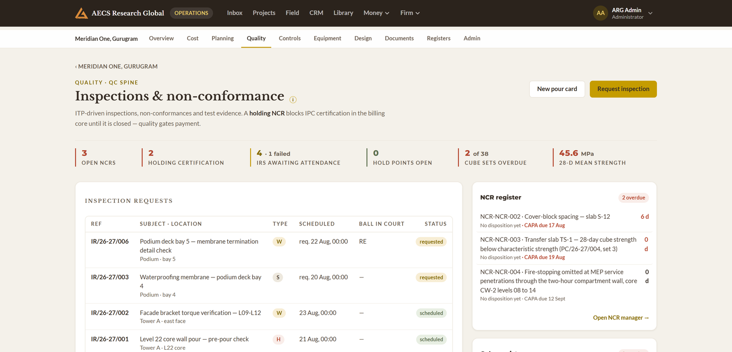Open the Registers tab

[x=439, y=38]
